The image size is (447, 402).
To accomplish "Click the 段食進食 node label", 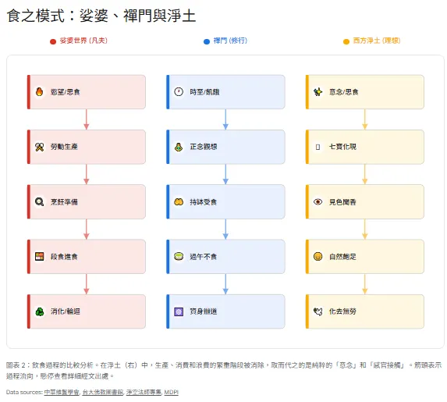I will [64, 257].
